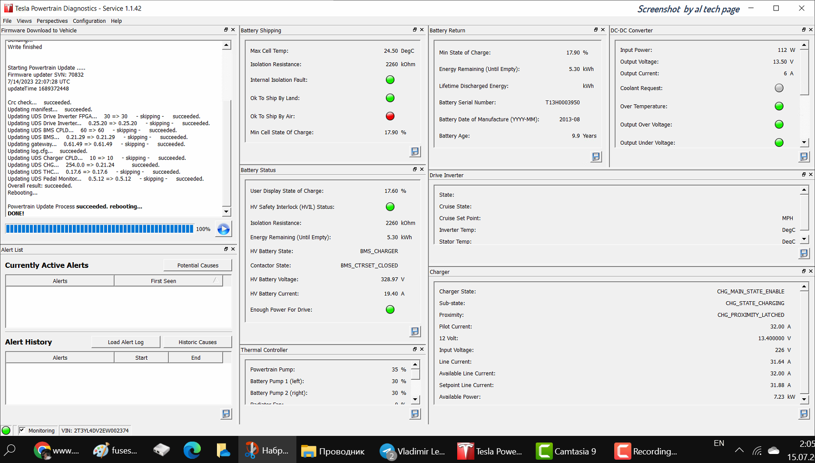Click save icon in Battery Status panel
815x463 pixels.
click(415, 331)
